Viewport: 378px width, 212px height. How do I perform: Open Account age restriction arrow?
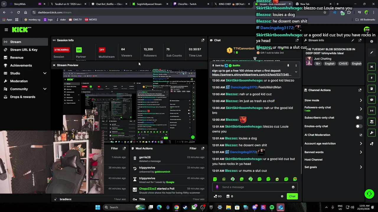tap(361, 144)
